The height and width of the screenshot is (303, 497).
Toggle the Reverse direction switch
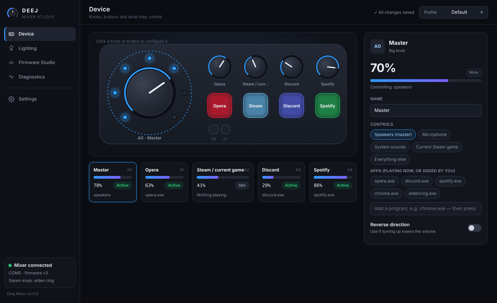[x=475, y=228]
